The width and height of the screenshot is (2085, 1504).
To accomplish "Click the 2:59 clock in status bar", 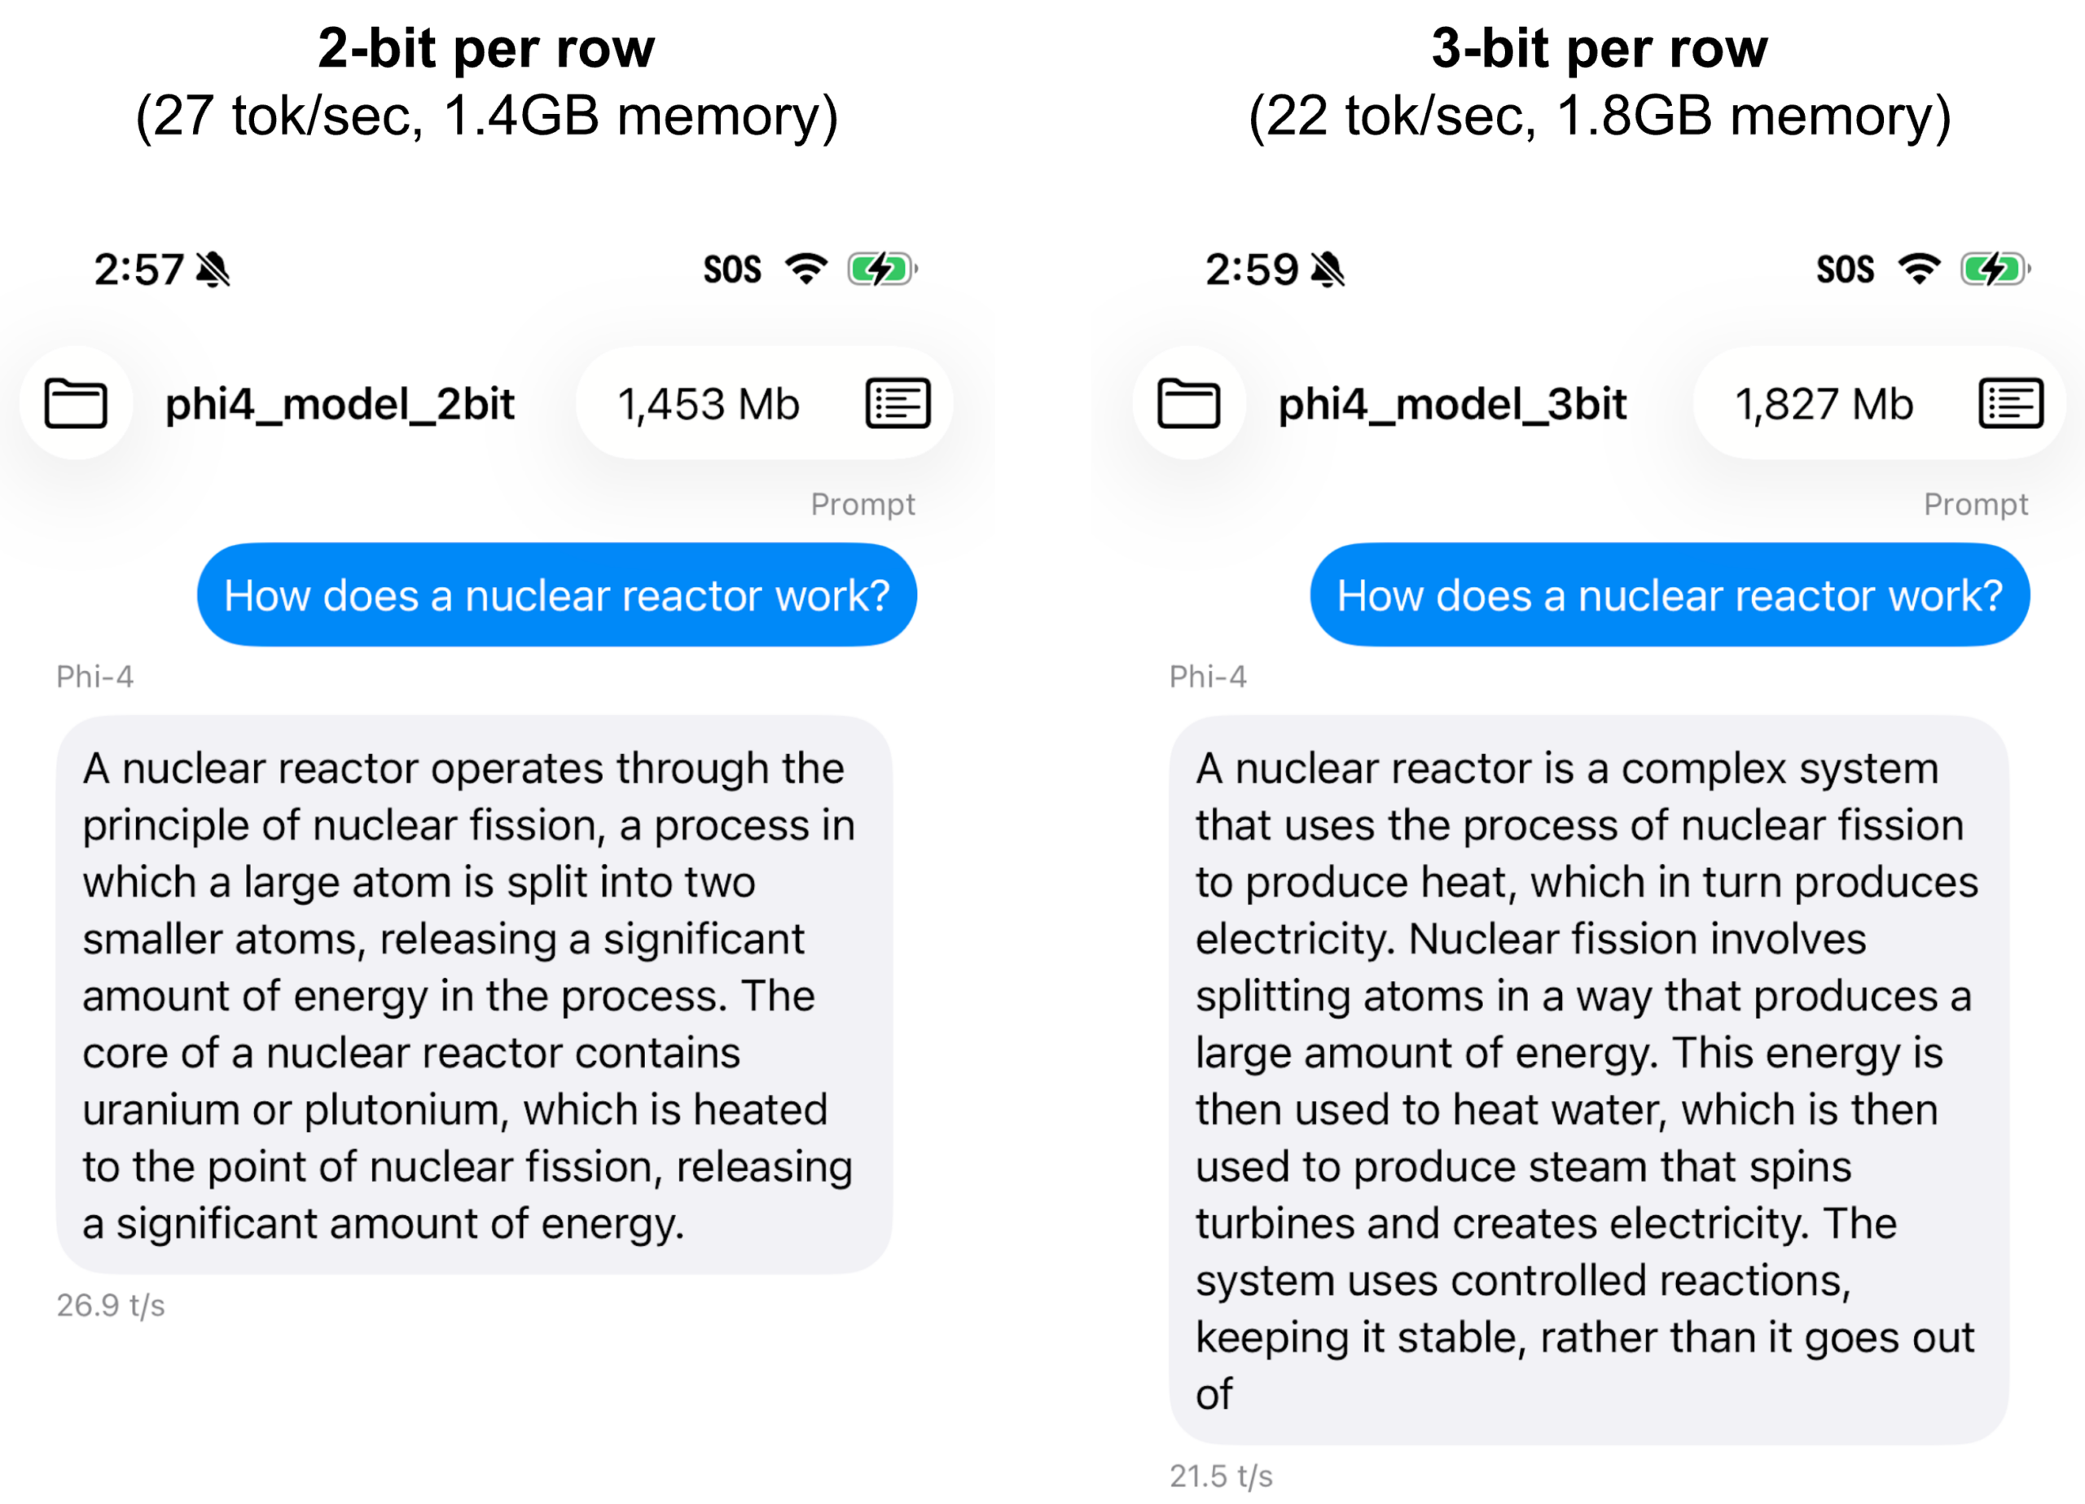I will coord(1251,270).
